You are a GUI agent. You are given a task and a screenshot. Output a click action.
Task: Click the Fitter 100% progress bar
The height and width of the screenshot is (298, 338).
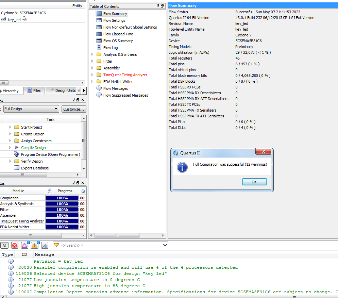pos(62,210)
